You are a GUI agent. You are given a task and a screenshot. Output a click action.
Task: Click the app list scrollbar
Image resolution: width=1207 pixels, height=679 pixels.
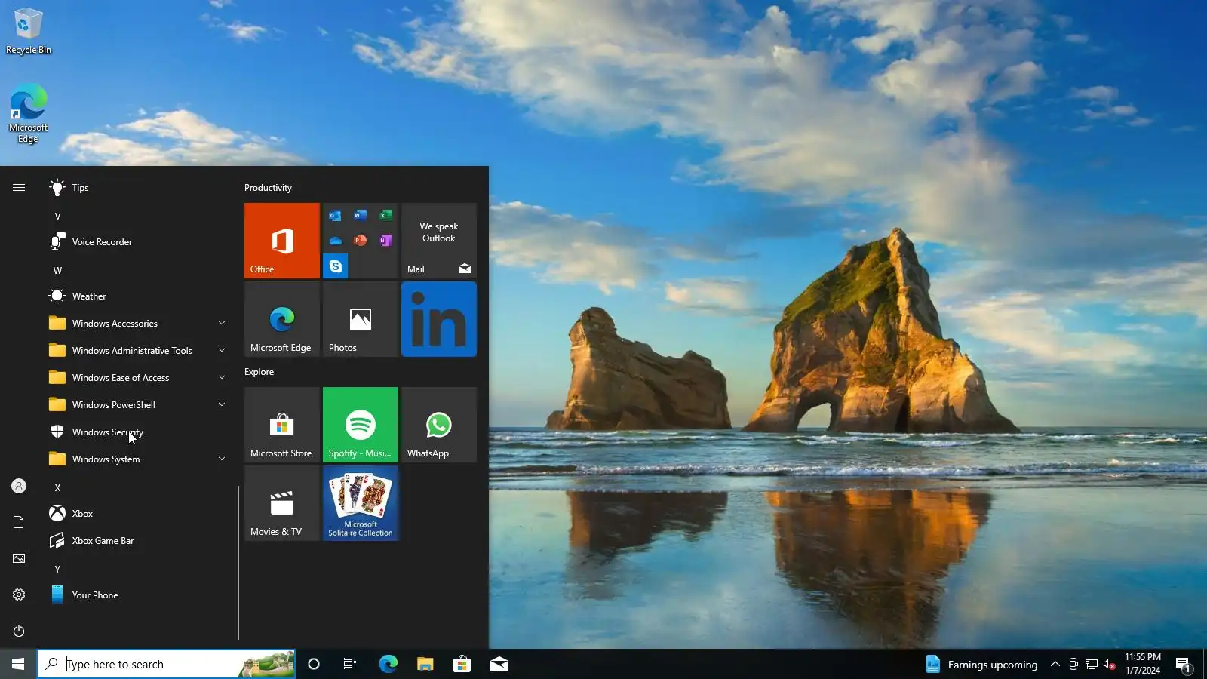pyautogui.click(x=238, y=562)
